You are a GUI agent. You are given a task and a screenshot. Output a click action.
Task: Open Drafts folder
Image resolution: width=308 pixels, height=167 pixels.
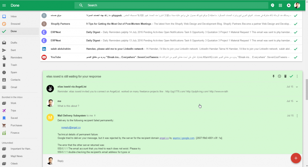point(20,43)
